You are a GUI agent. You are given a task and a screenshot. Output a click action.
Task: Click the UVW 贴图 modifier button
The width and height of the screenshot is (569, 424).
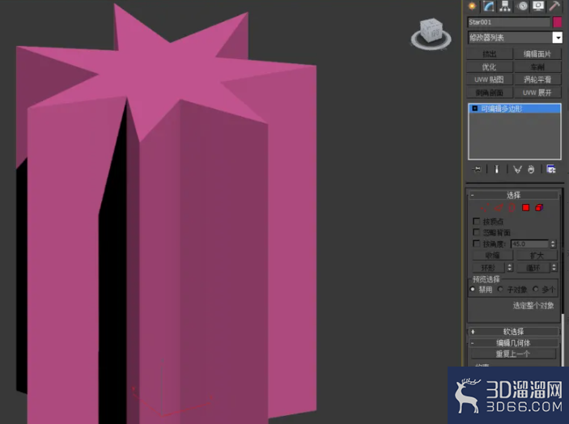[489, 80]
